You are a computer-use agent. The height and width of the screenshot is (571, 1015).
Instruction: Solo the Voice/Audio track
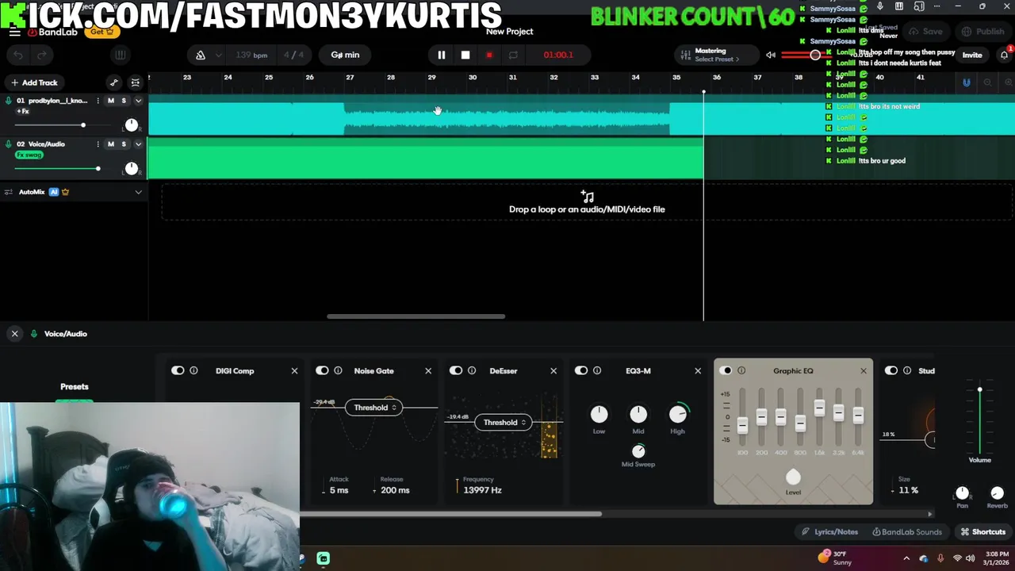click(x=124, y=144)
